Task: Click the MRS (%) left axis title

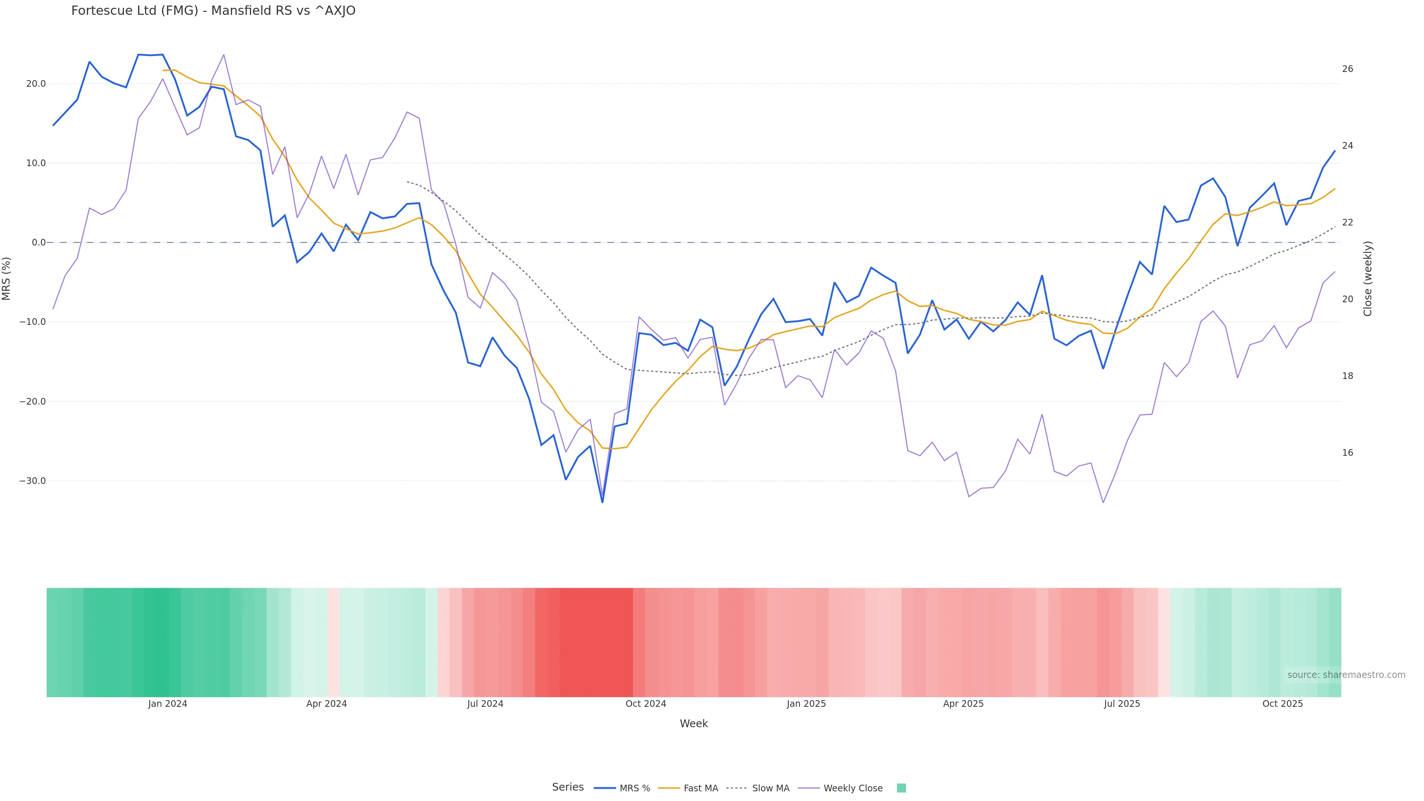Action: (x=6, y=278)
